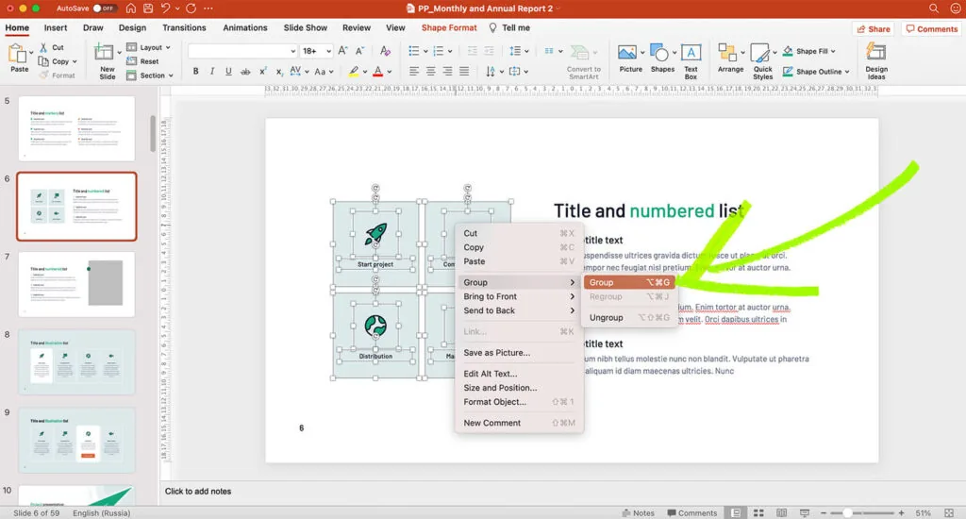Insert a Text Box
This screenshot has width=966, height=519.
(x=691, y=61)
